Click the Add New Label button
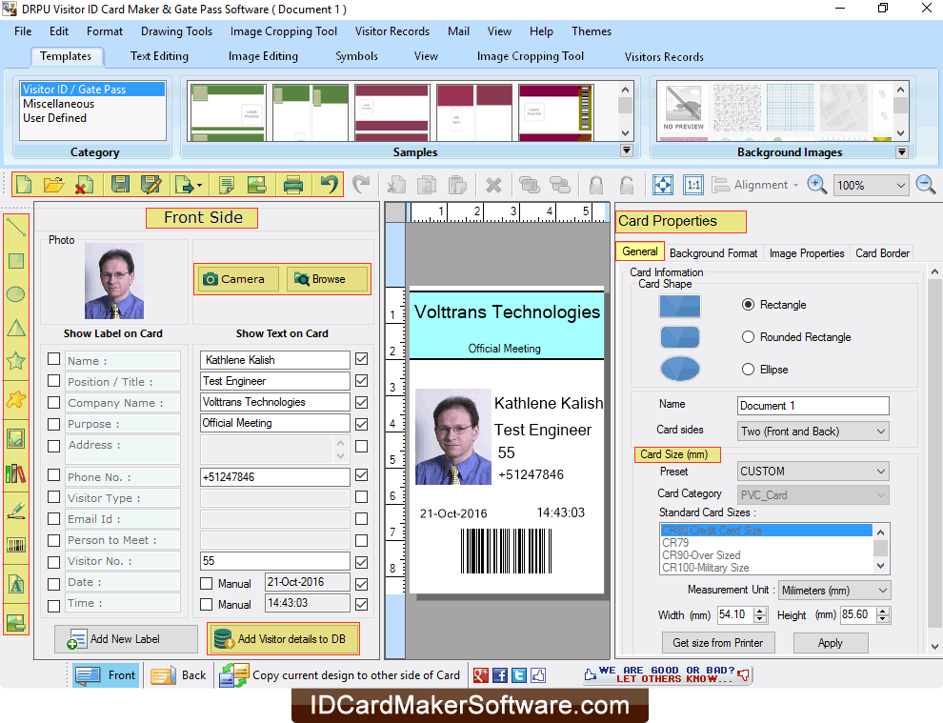The width and height of the screenshot is (943, 723). coord(126,639)
